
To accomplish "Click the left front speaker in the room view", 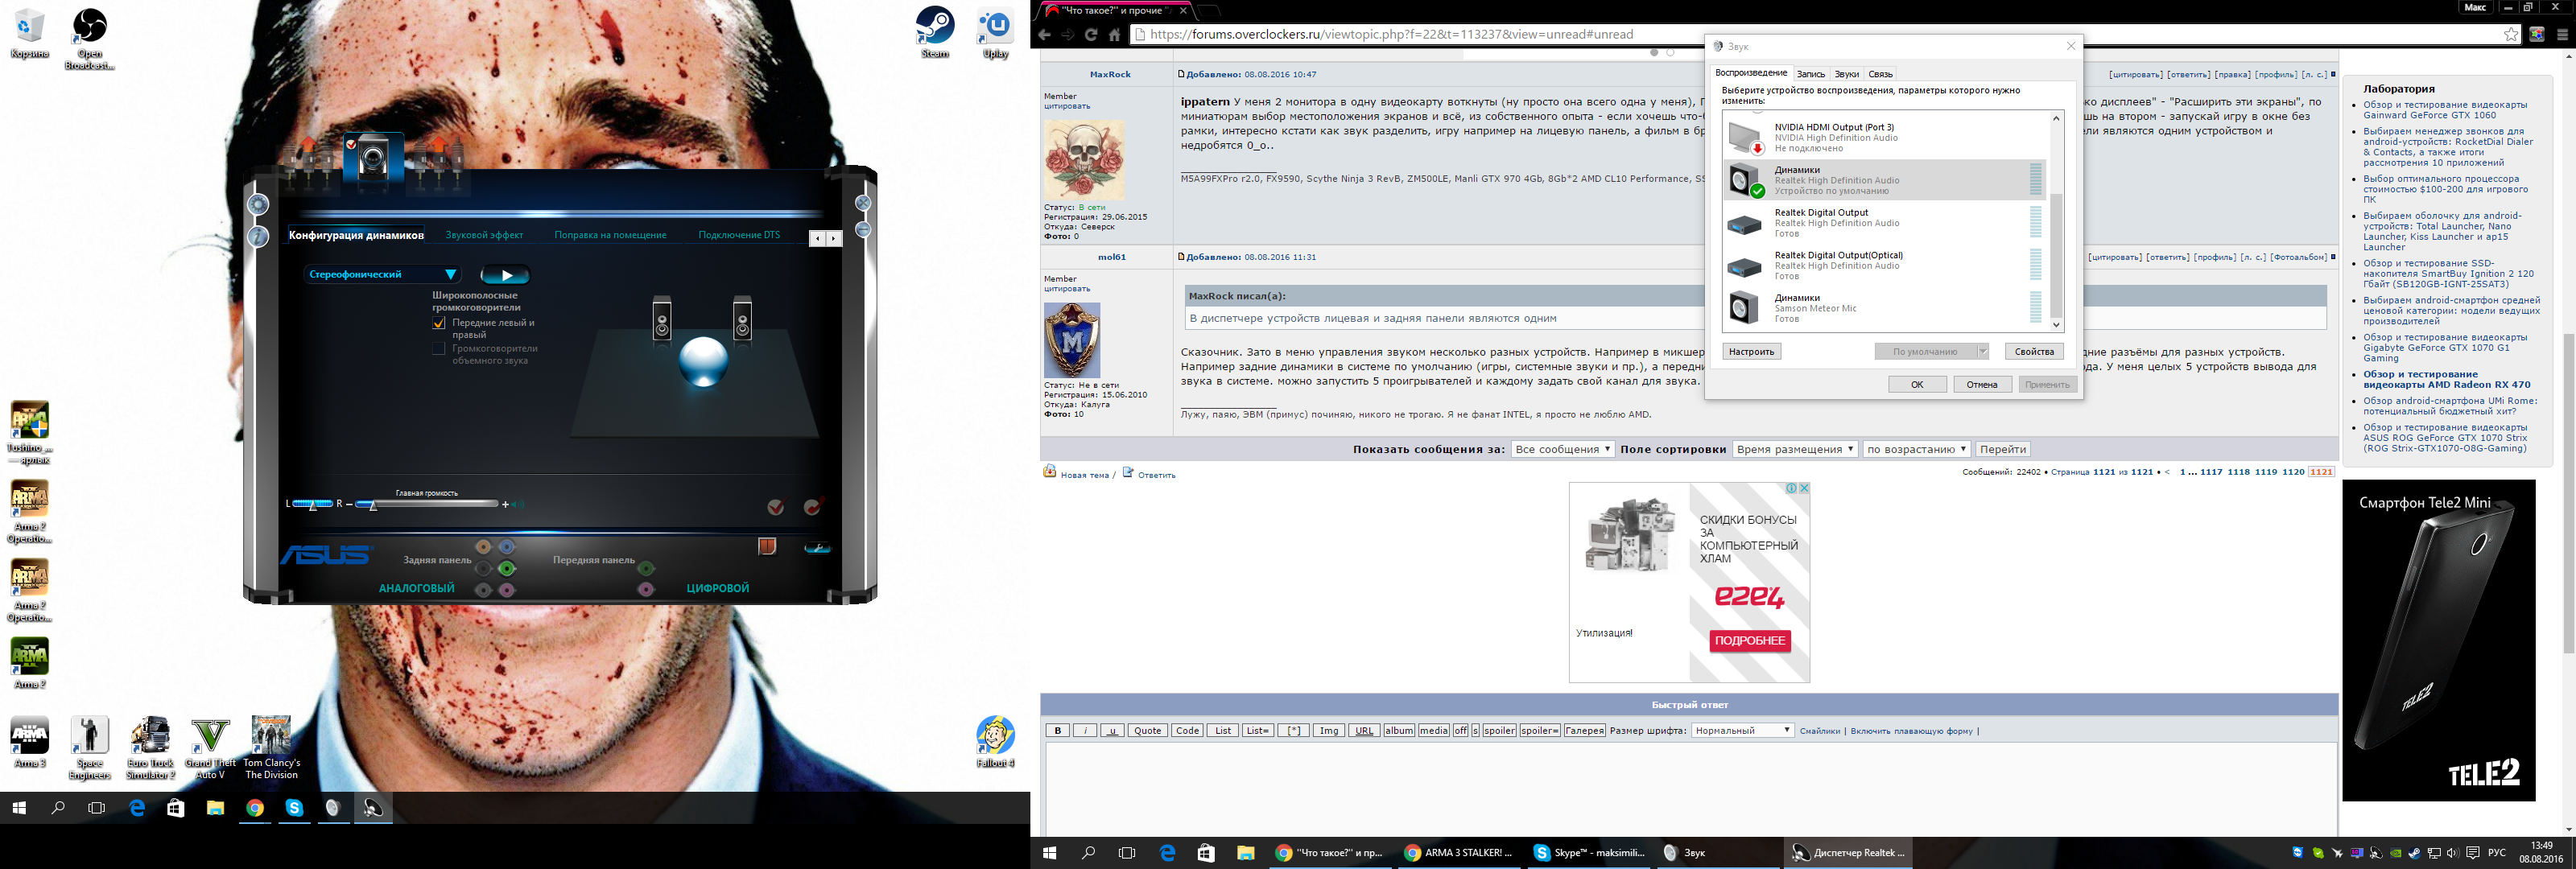I will (661, 320).
